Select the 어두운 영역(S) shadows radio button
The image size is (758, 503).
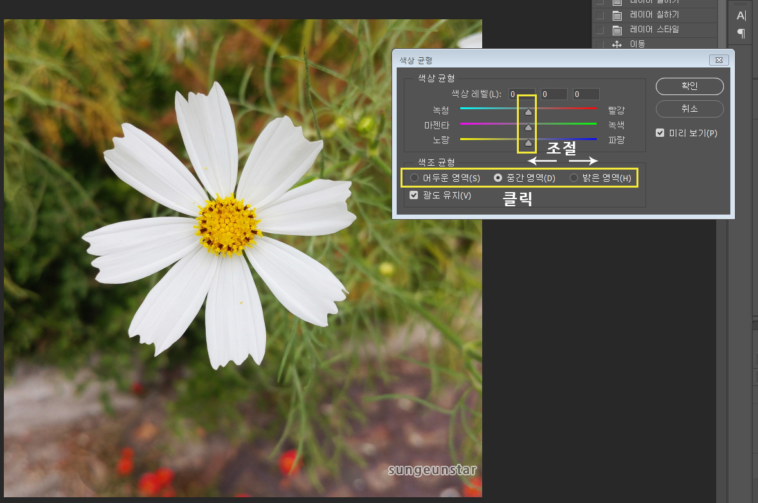pos(414,178)
